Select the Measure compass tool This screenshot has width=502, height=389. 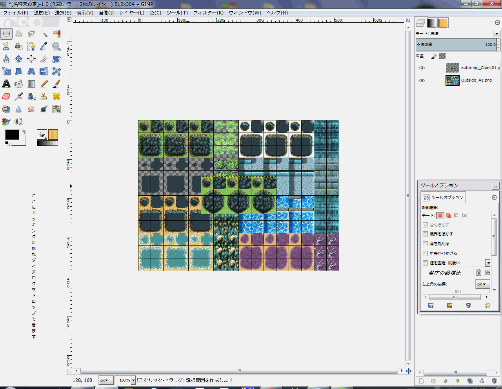pos(6,59)
